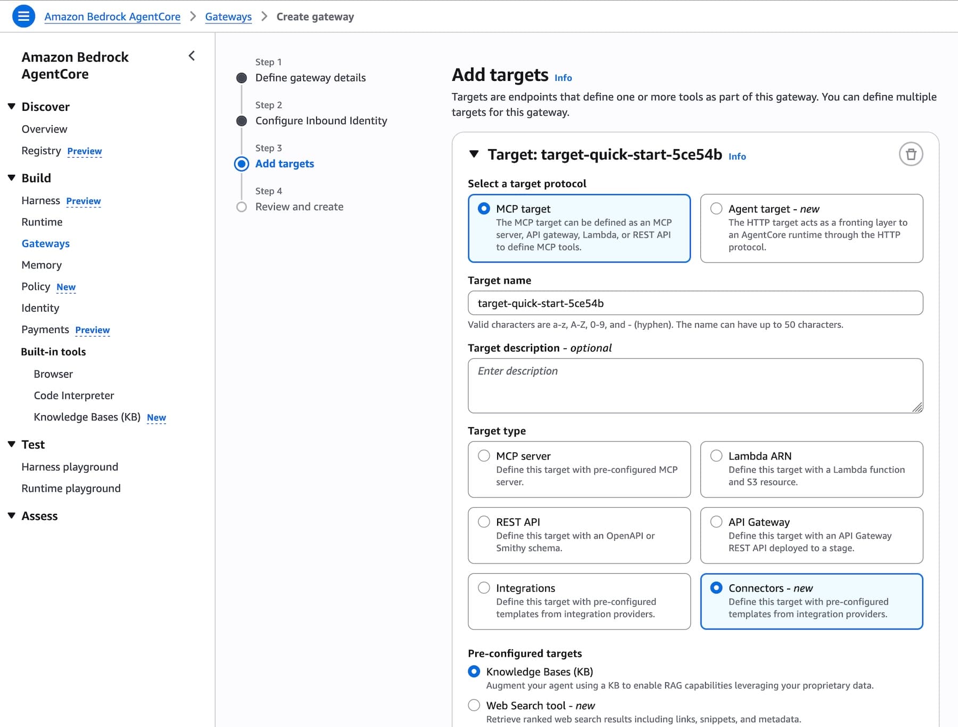Select the Agent target protocol
This screenshot has width=958, height=727.
click(x=811, y=228)
